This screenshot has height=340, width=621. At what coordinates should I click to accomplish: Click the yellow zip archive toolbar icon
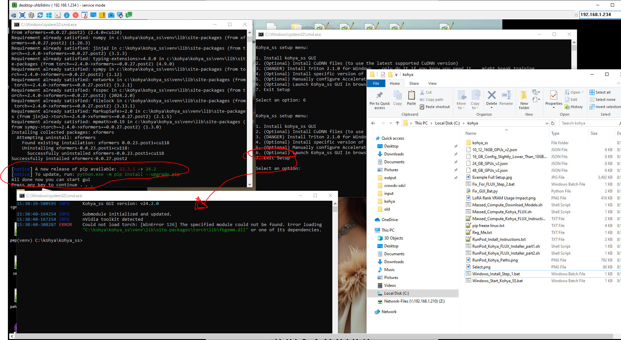click(x=102, y=15)
